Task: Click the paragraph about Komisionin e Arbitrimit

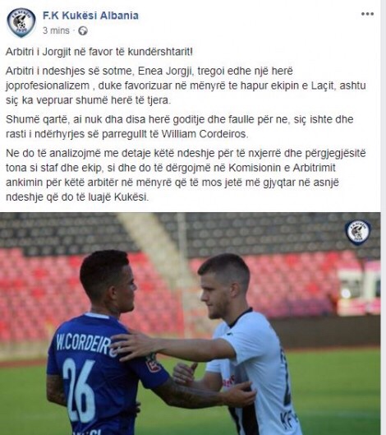Action: point(186,175)
